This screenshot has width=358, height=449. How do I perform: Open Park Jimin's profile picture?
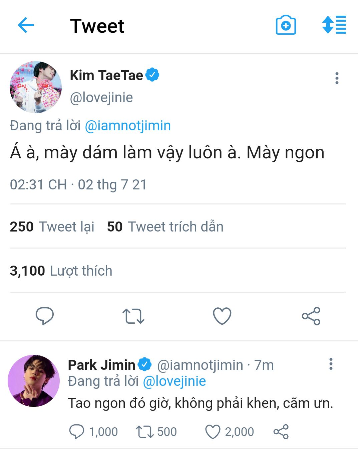point(34,381)
